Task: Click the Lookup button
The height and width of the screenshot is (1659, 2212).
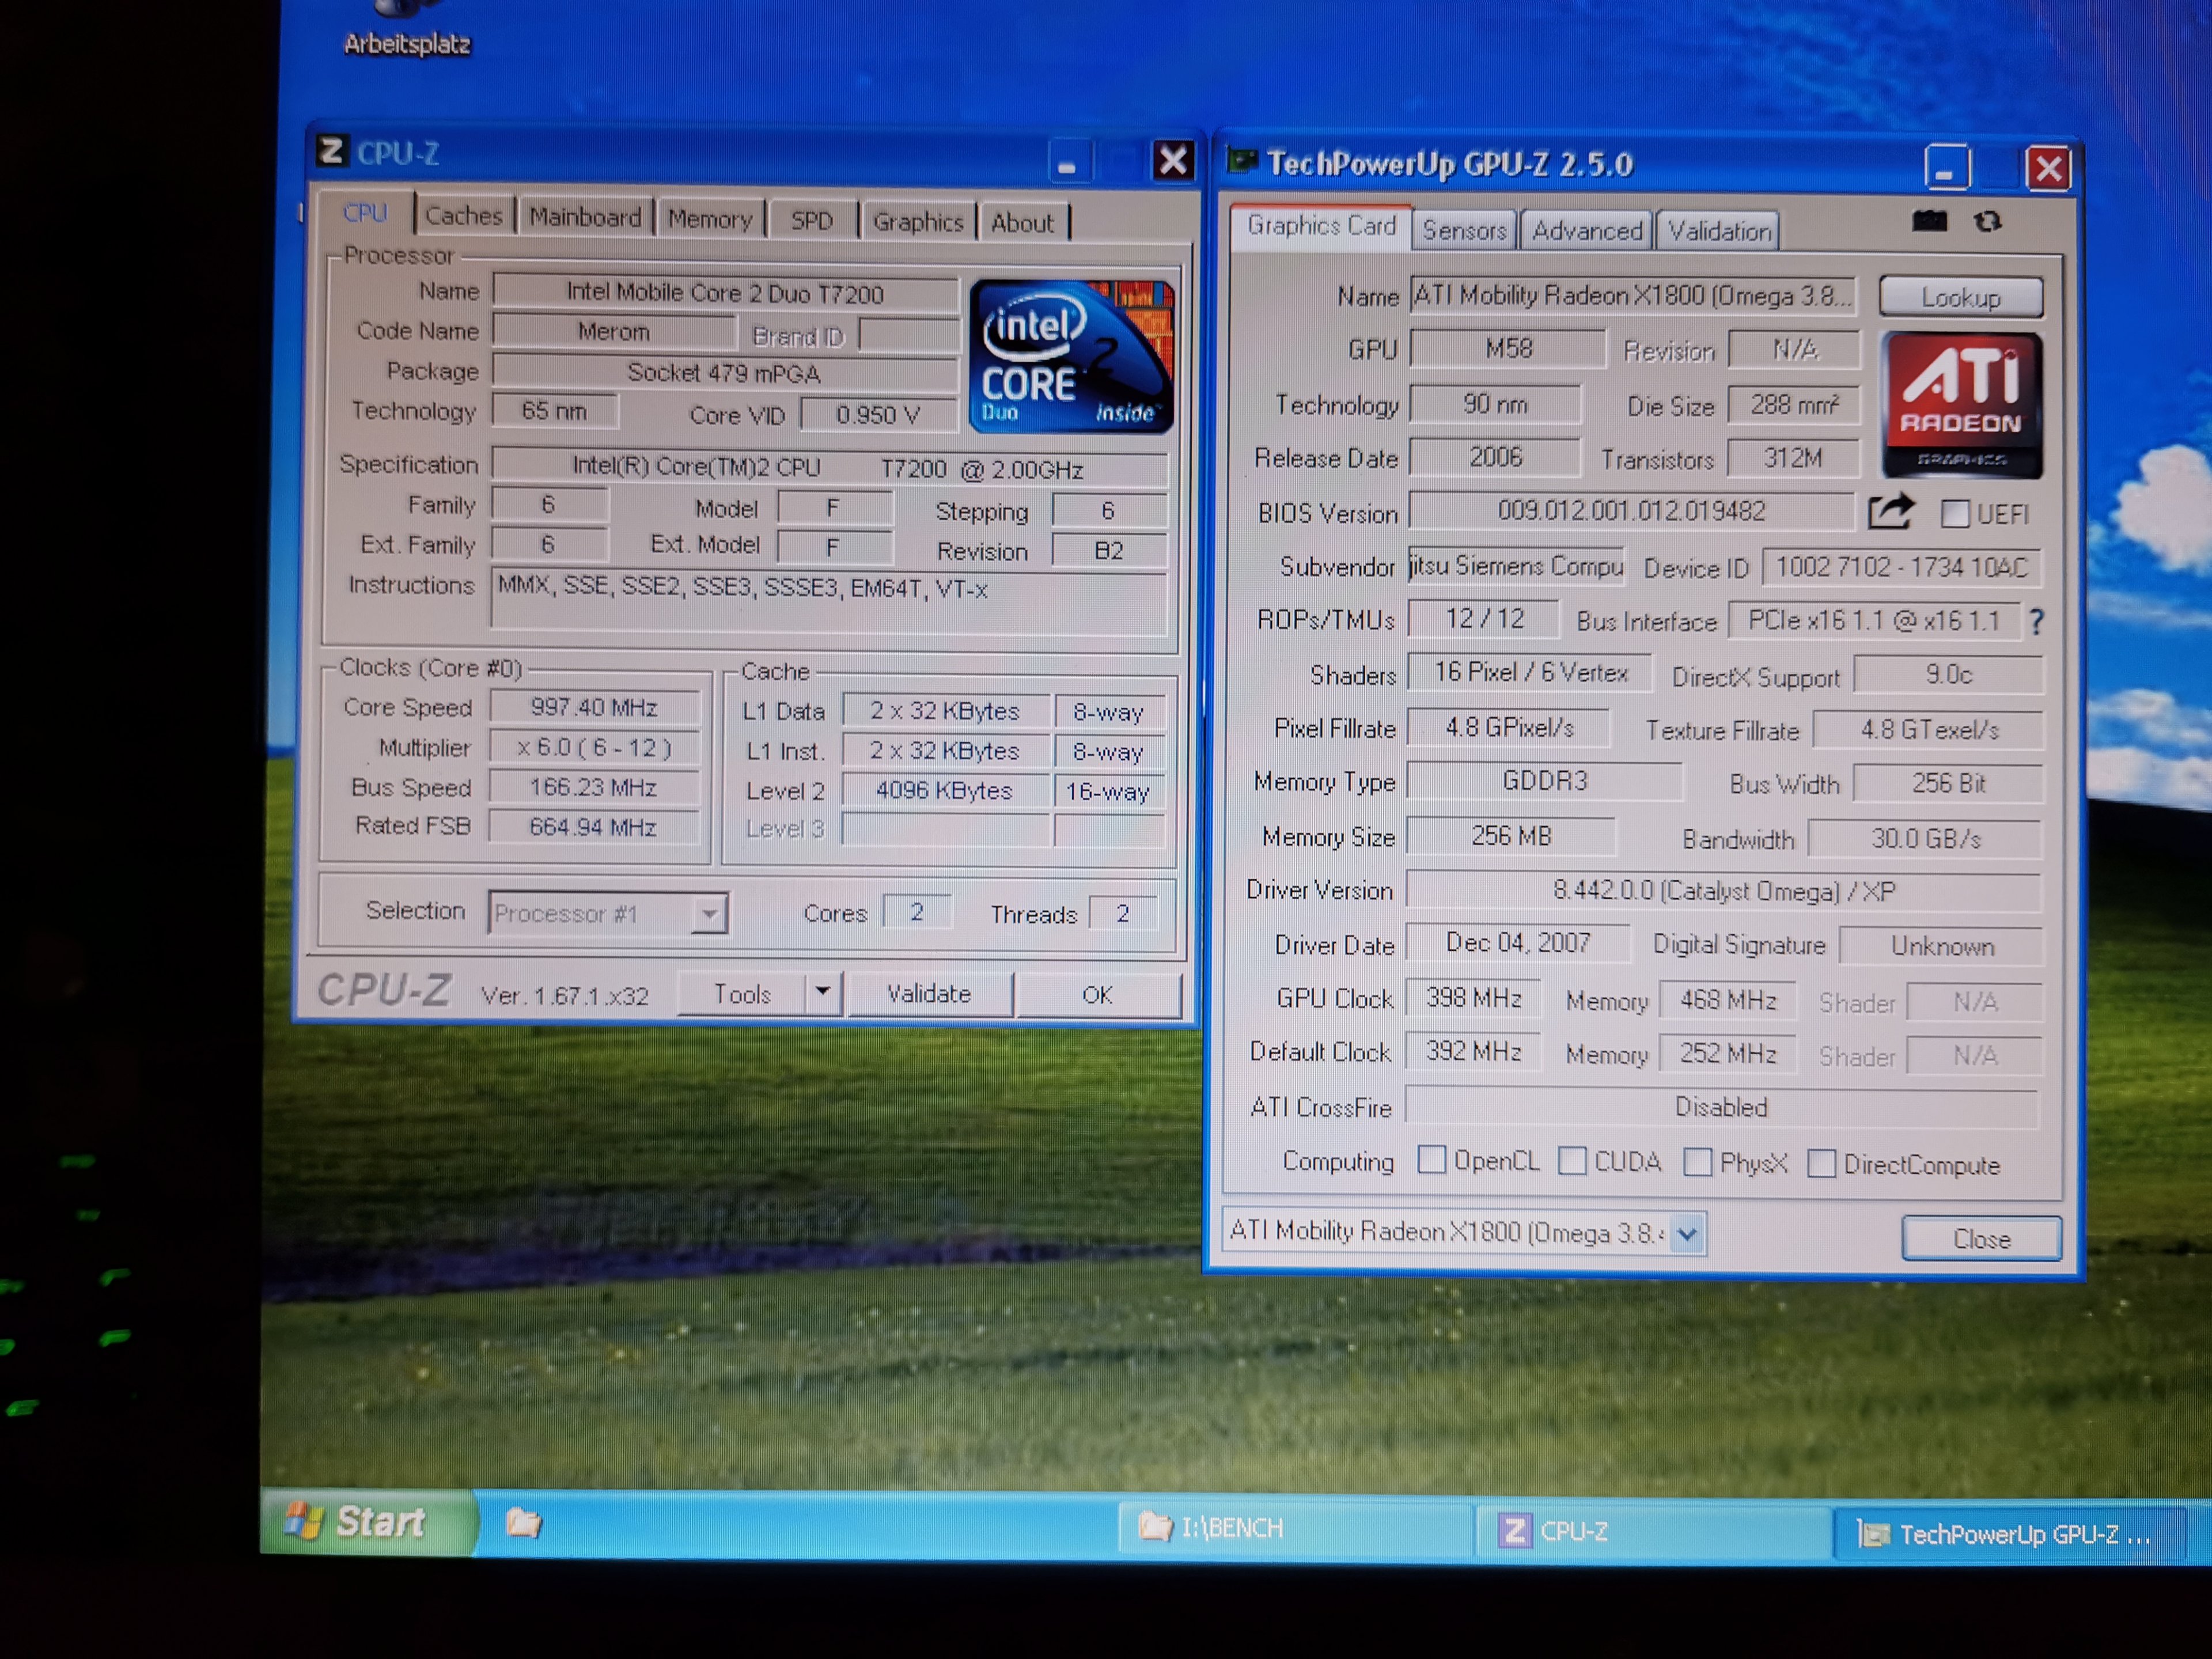Action: tap(1960, 297)
